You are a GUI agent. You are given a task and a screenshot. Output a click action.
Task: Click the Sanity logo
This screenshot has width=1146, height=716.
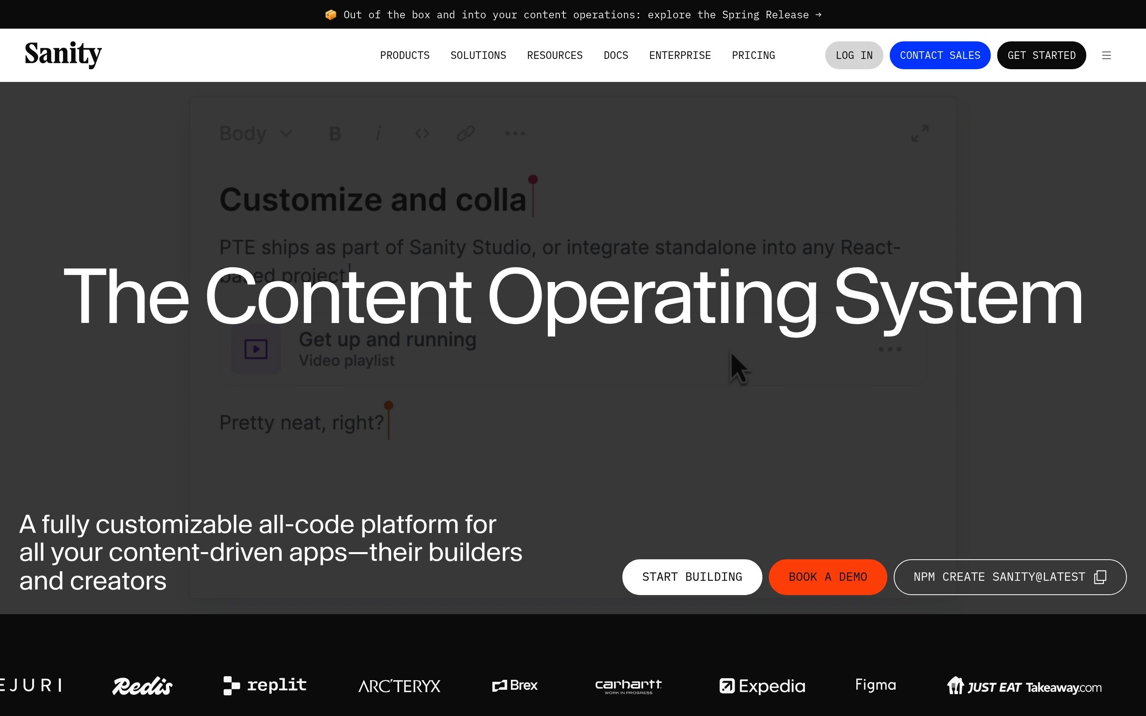[x=63, y=54]
